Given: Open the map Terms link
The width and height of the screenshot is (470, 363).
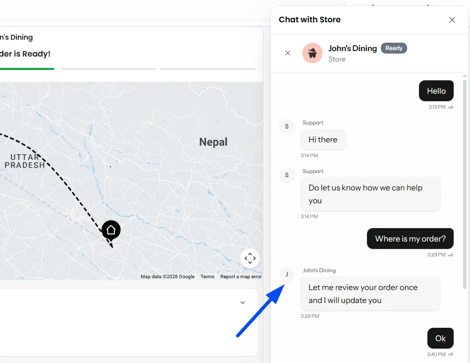Looking at the screenshot, I should coord(208,277).
